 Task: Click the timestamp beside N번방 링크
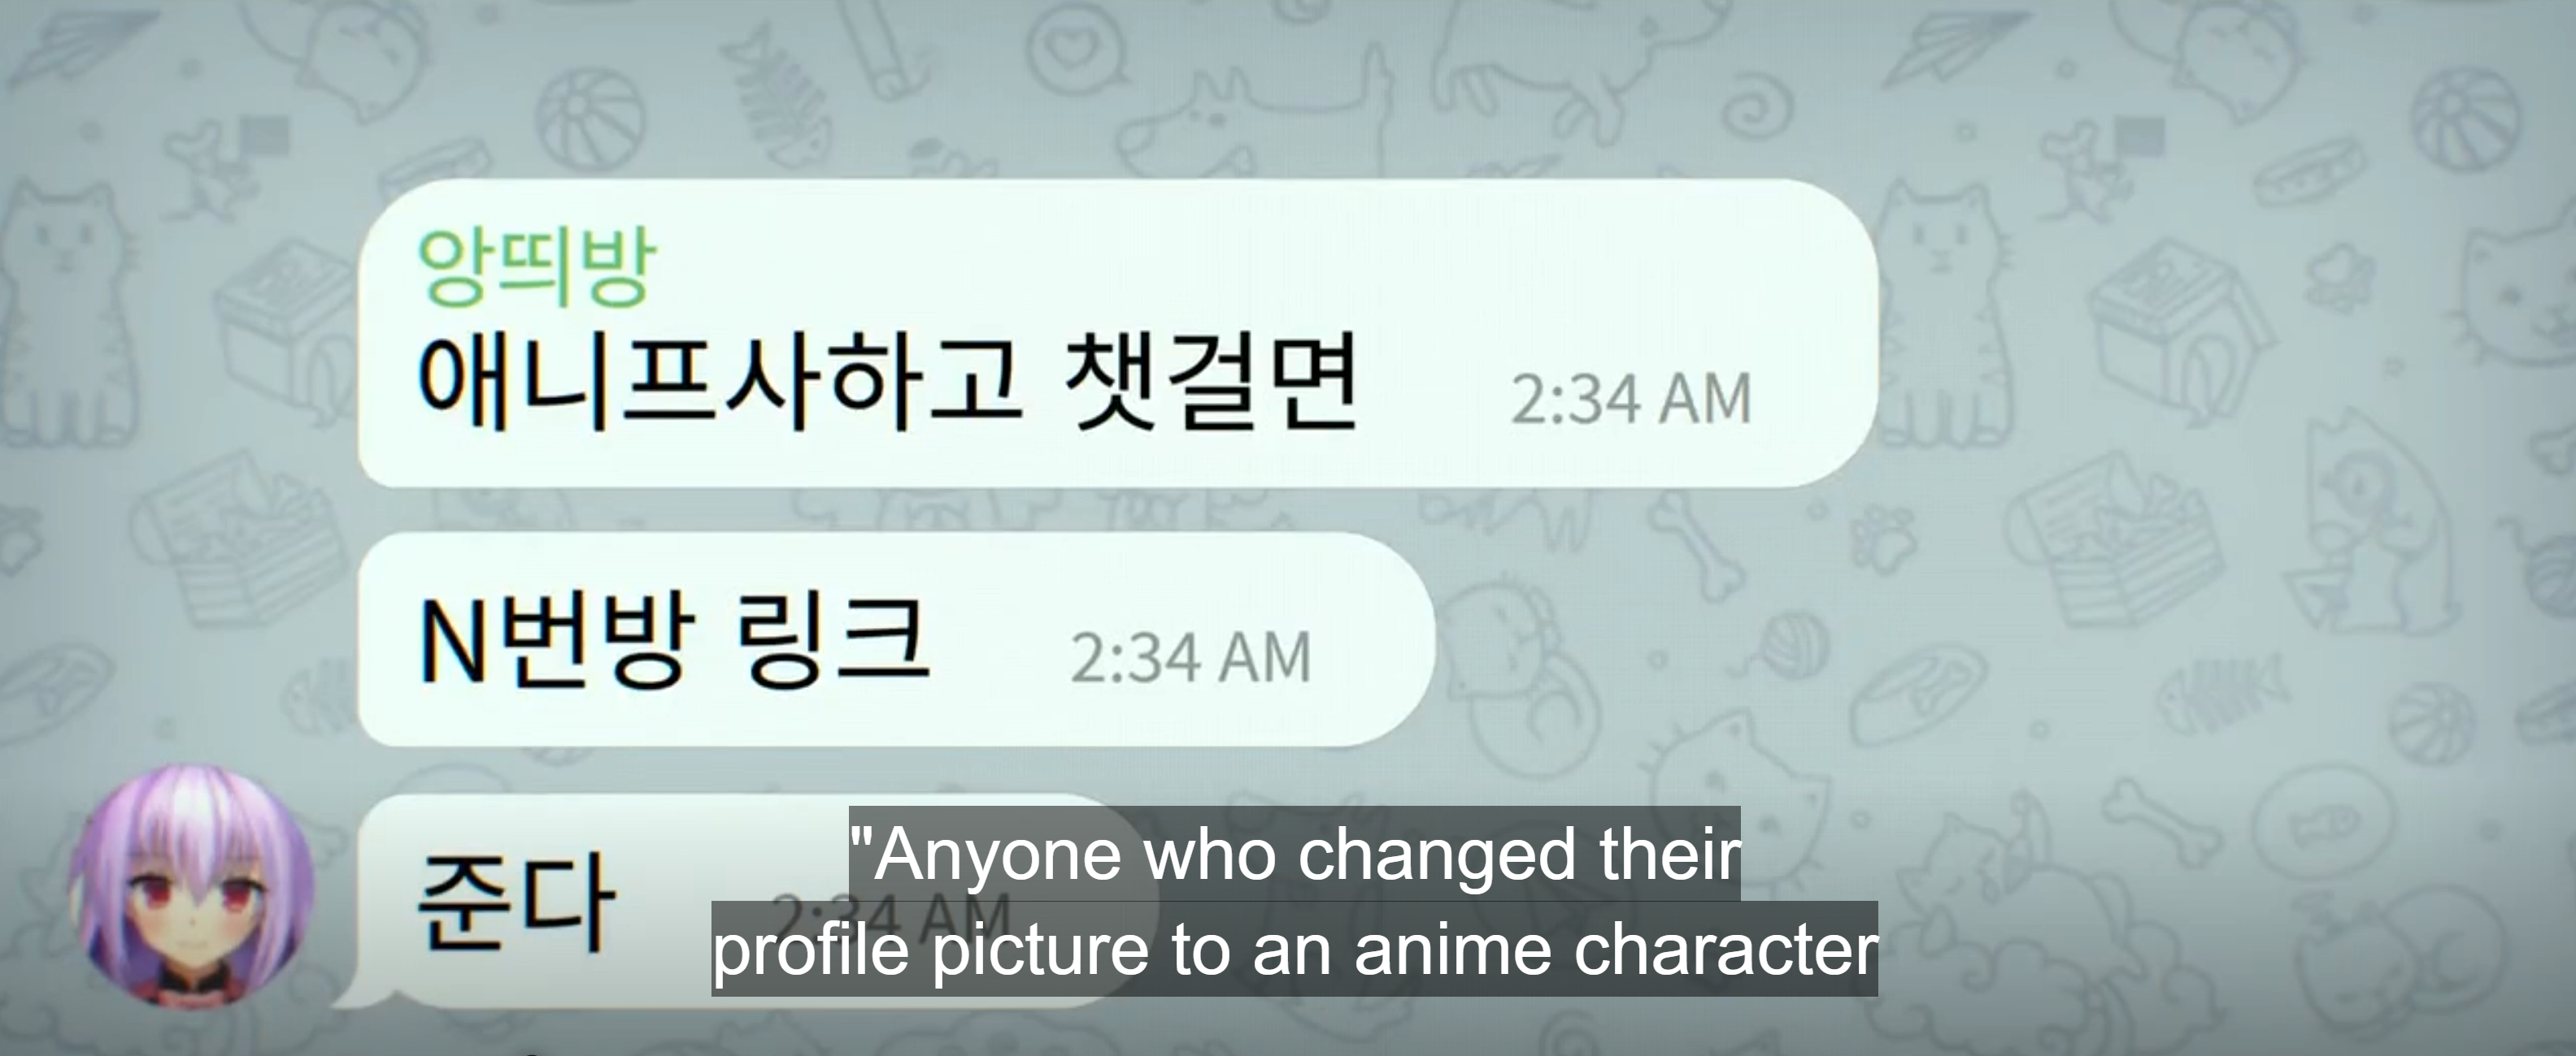click(1190, 659)
